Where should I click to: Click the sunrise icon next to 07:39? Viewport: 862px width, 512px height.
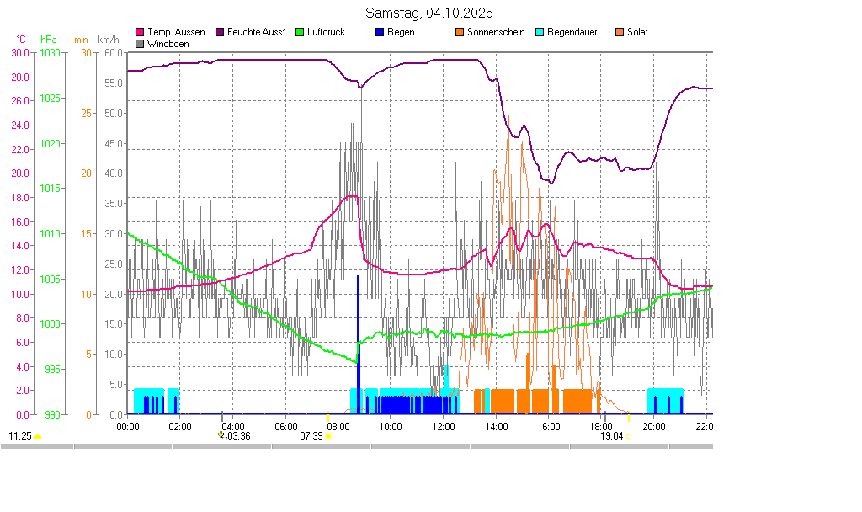pos(328,436)
